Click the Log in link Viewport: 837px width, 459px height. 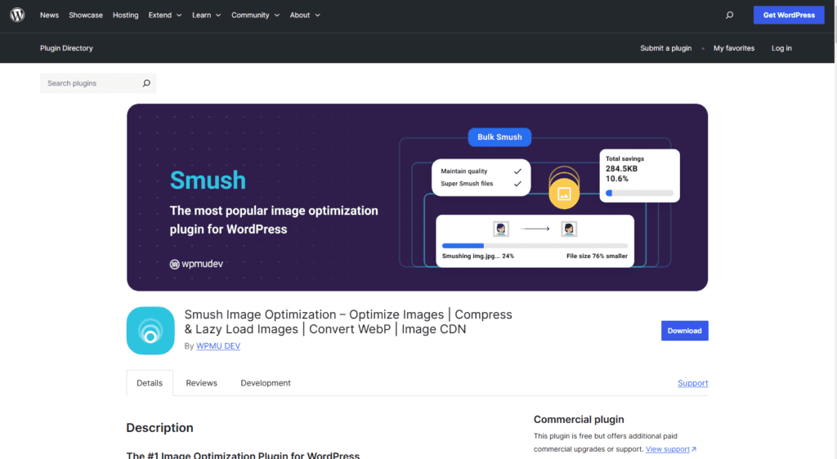(781, 48)
